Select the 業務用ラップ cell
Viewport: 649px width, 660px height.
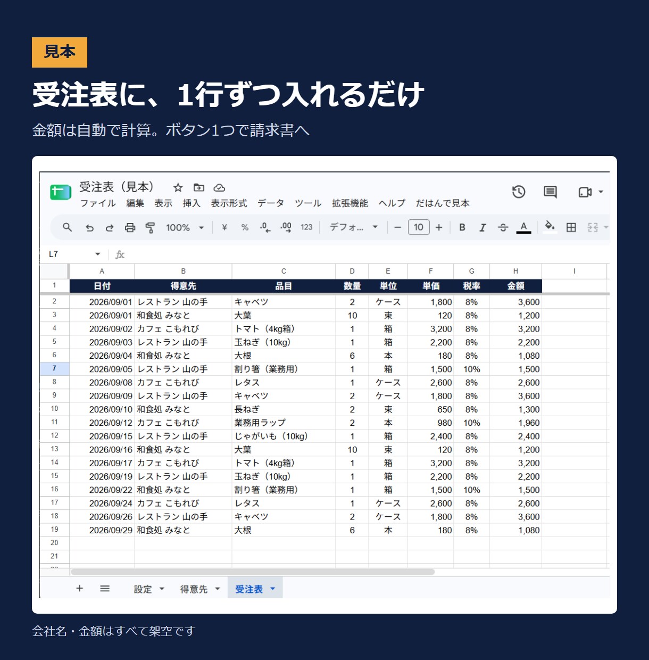[x=284, y=423]
